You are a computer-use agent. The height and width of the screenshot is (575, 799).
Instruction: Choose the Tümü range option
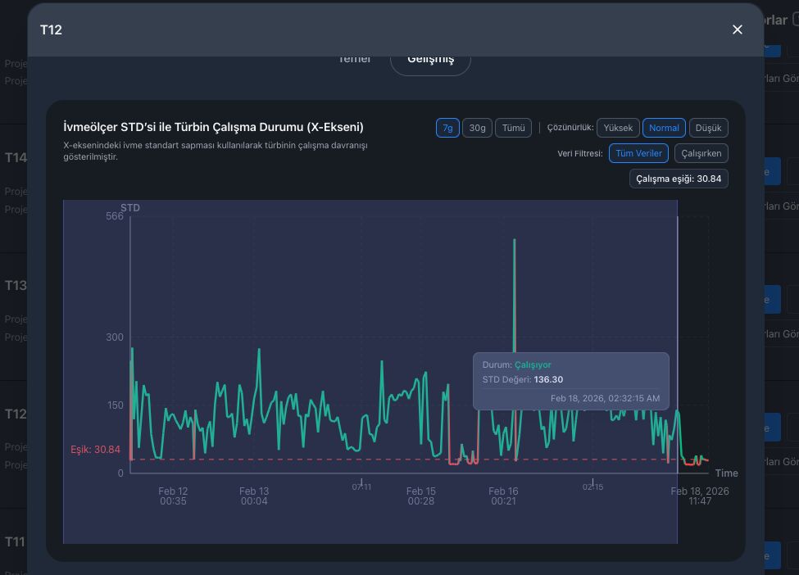[x=513, y=128]
